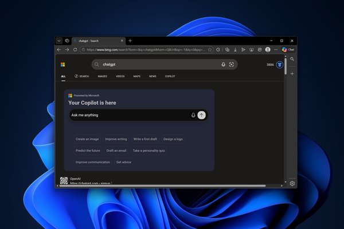Viewport: 344px width, 229px height.
Task: Open the tab actions menu chevron
Action: click(x=59, y=41)
